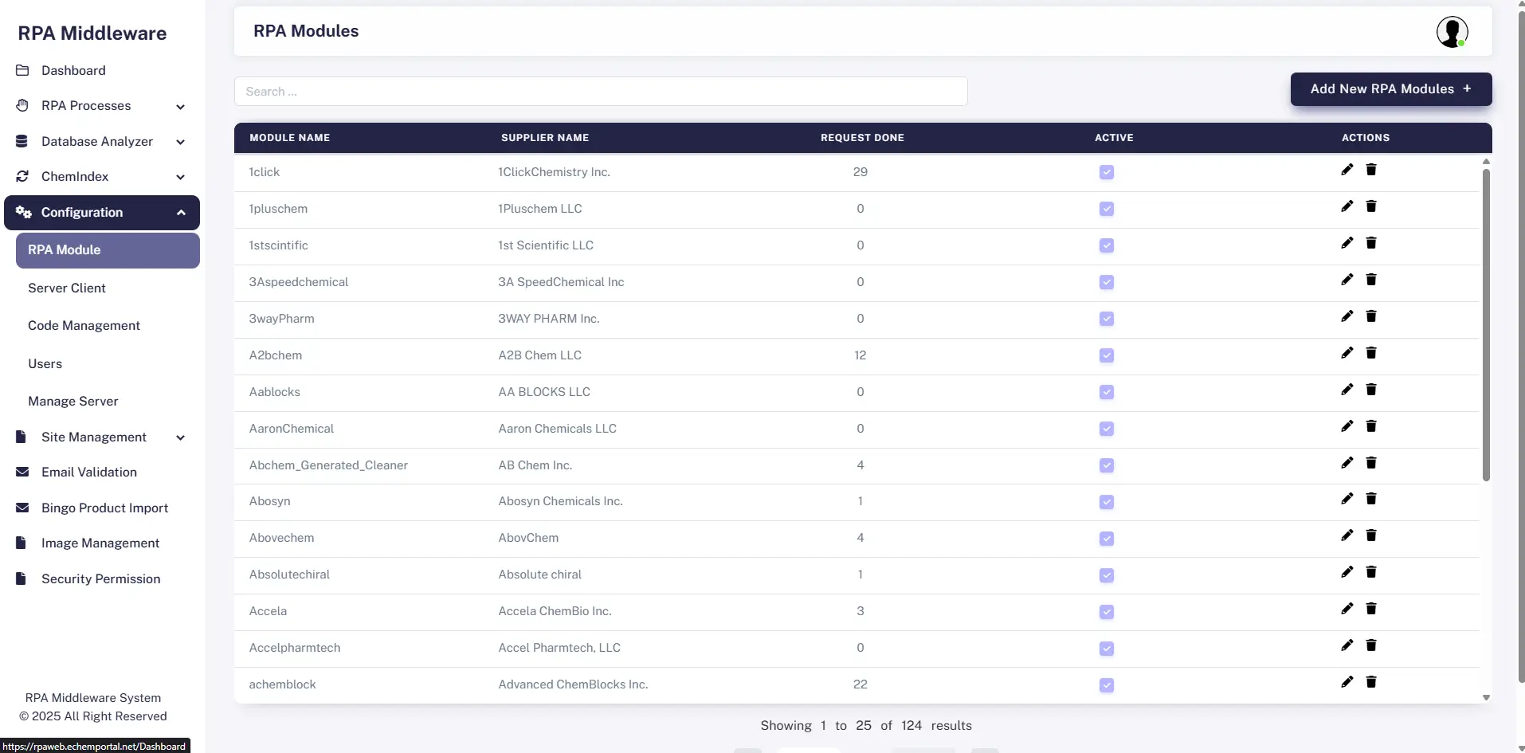Open the Dashboard link

[x=73, y=71]
